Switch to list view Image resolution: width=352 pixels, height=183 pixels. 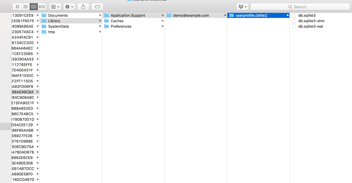click(x=26, y=6)
